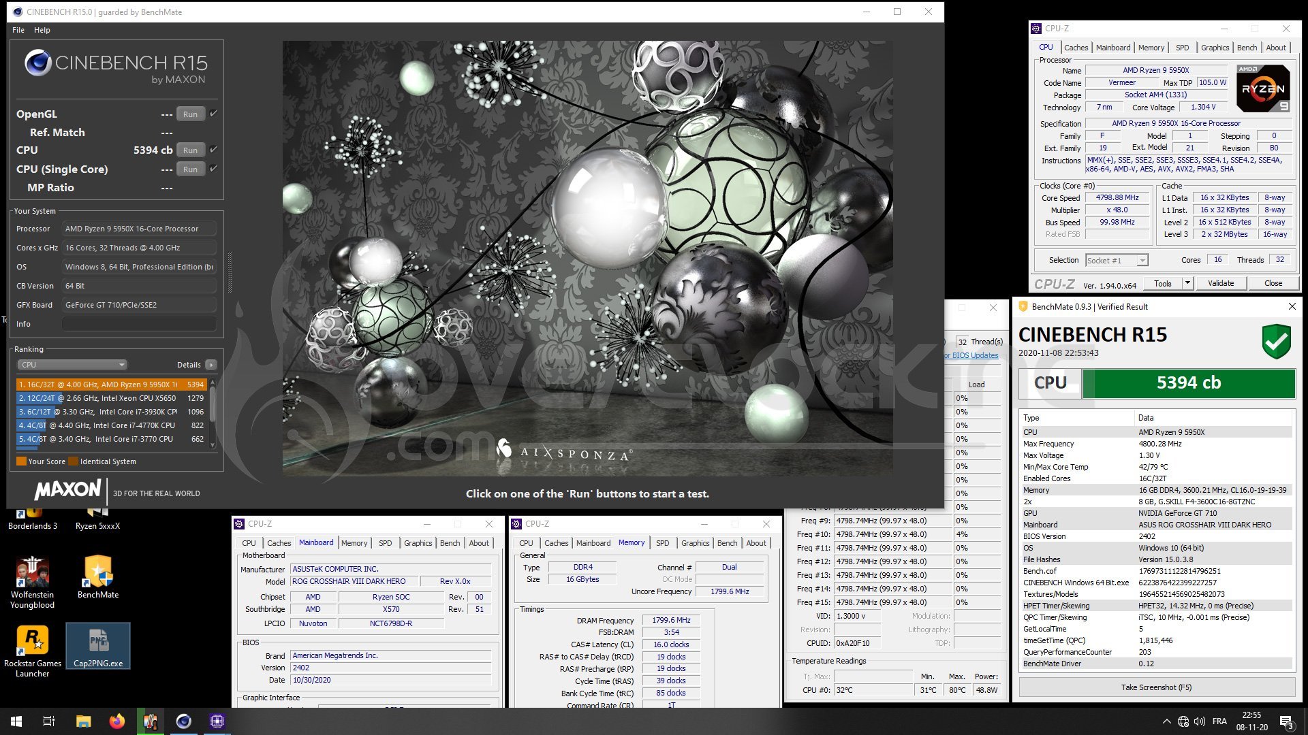Image resolution: width=1308 pixels, height=735 pixels.
Task: Switch to Caches tab in top CPU-Z
Action: (1076, 48)
